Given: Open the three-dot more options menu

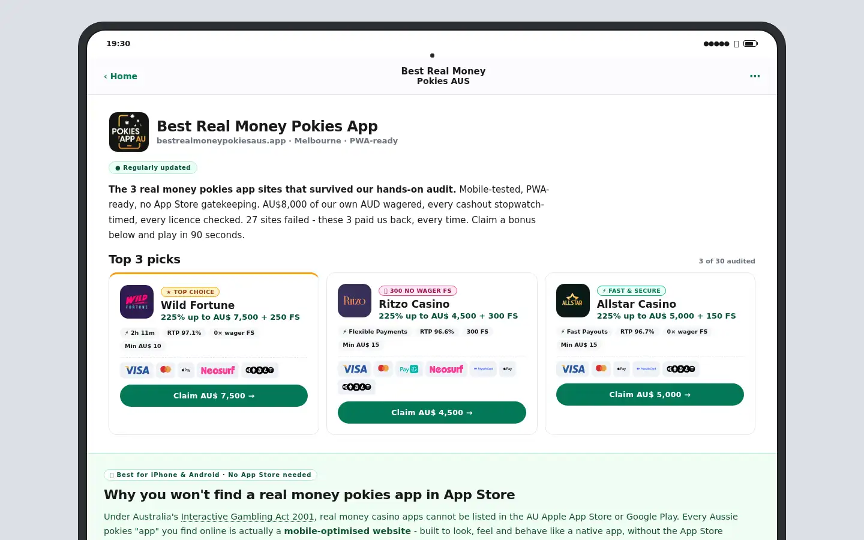Looking at the screenshot, I should click(x=755, y=76).
